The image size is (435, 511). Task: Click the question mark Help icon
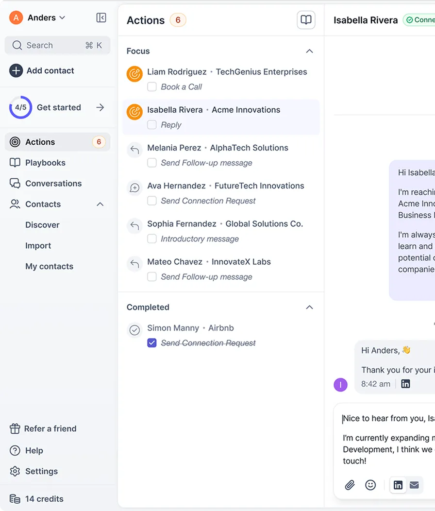pyautogui.click(x=15, y=450)
